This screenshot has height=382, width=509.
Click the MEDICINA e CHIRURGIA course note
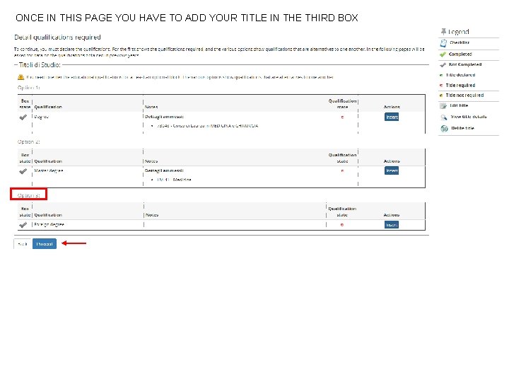208,126
